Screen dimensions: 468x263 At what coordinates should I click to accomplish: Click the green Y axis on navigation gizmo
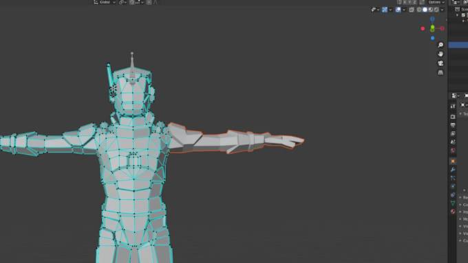tap(432, 27)
